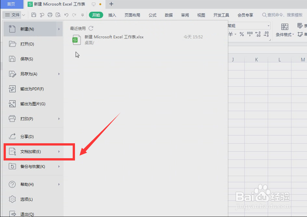Click the 首页 home tab button
This screenshot has height=217, width=307.
click(11, 4)
